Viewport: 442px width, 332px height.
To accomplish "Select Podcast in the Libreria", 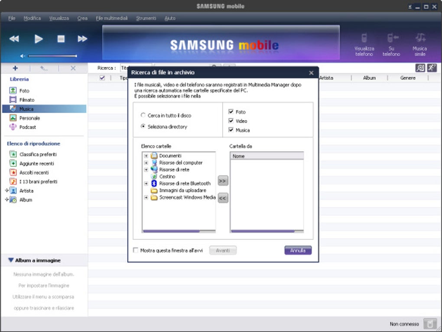I will (x=28, y=127).
